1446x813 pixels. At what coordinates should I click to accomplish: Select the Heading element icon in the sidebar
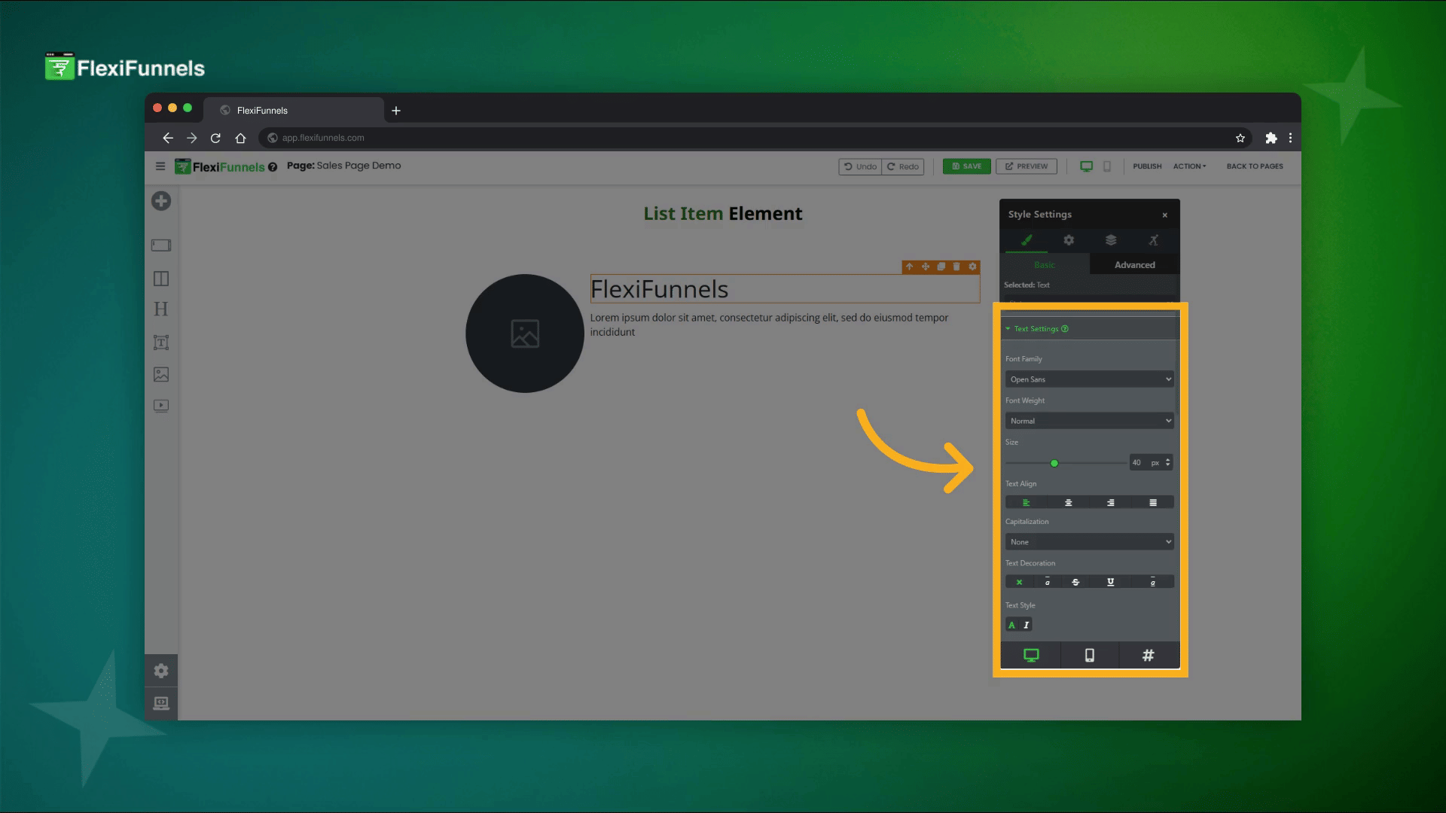(161, 309)
